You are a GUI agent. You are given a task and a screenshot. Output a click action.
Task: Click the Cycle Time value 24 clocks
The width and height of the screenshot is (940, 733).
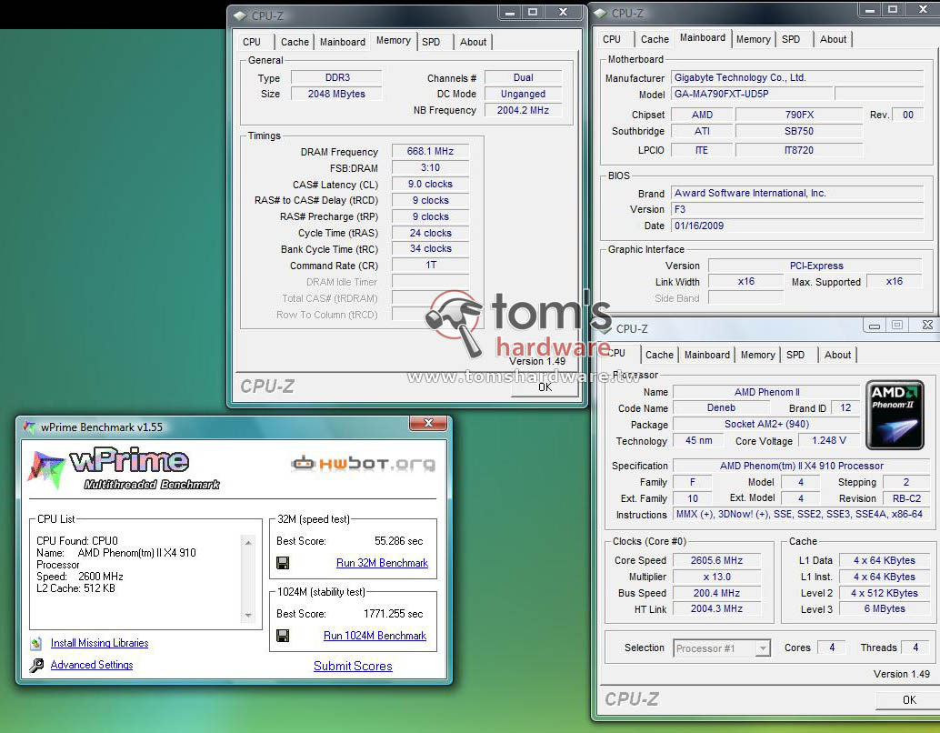(x=430, y=233)
